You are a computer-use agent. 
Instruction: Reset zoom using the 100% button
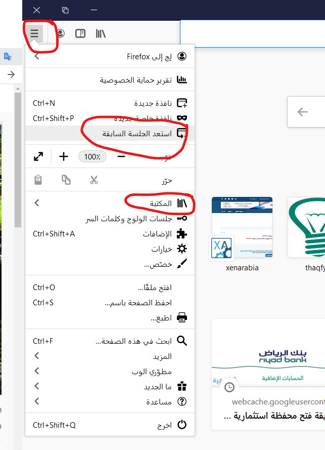[92, 157]
